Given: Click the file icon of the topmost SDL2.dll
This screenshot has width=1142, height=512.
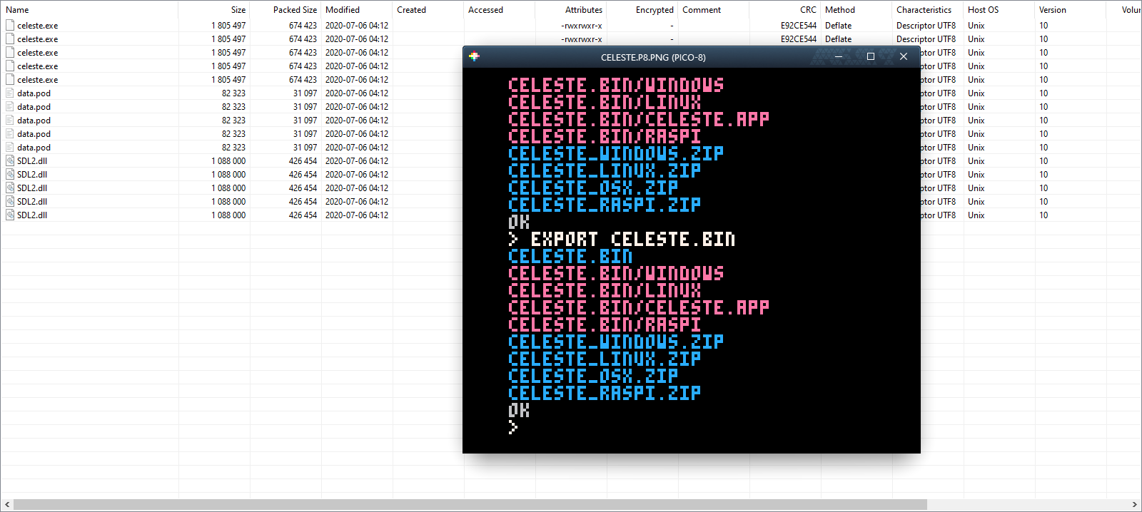Looking at the screenshot, I should 10,161.
